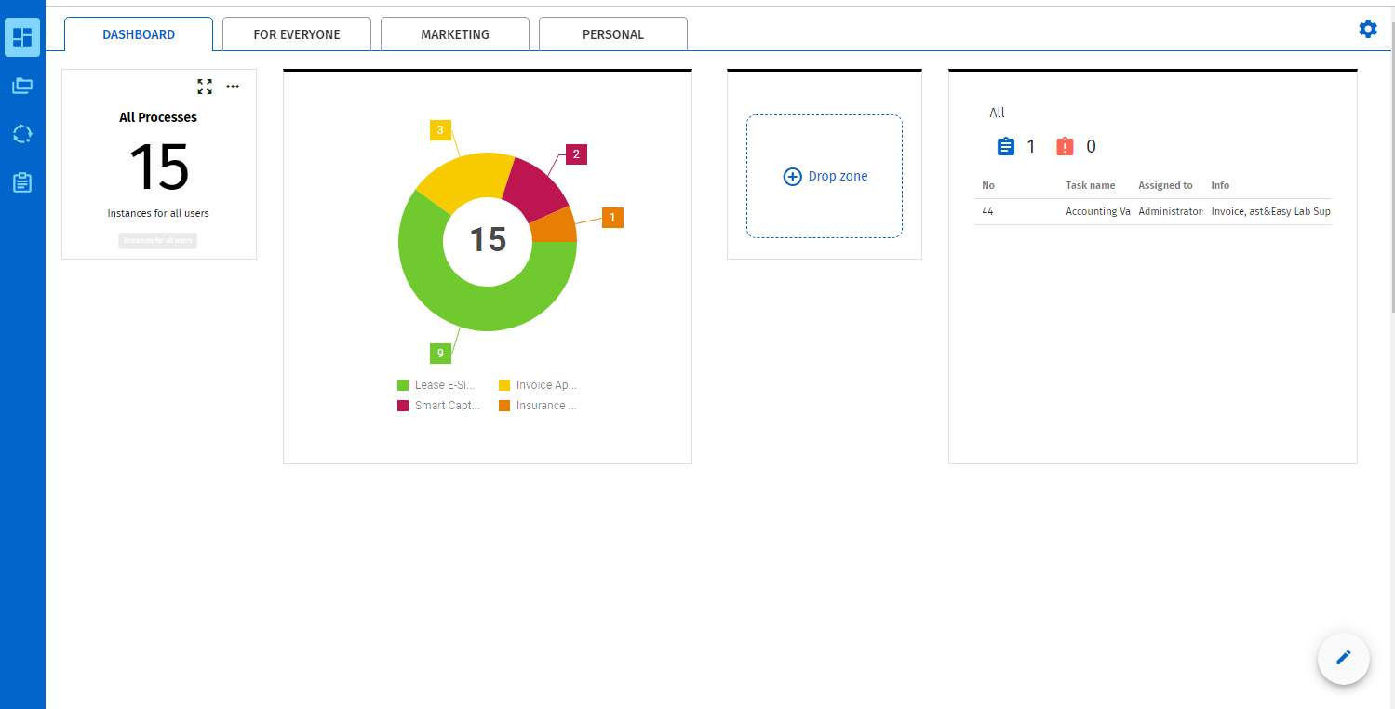Click the Drop zone add area

coord(825,177)
